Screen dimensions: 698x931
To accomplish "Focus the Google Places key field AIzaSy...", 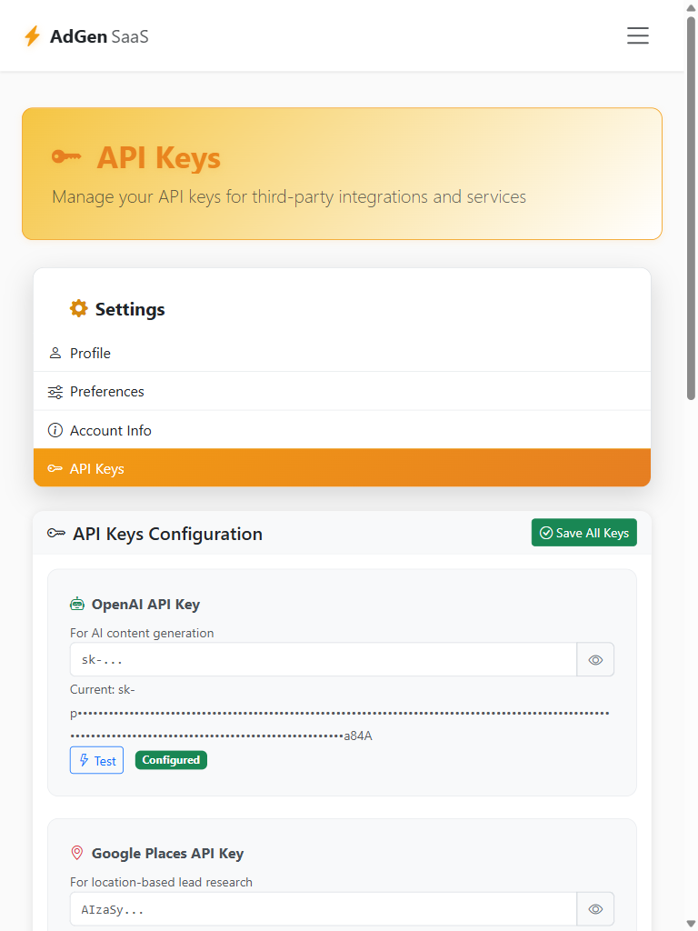I will coord(324,909).
